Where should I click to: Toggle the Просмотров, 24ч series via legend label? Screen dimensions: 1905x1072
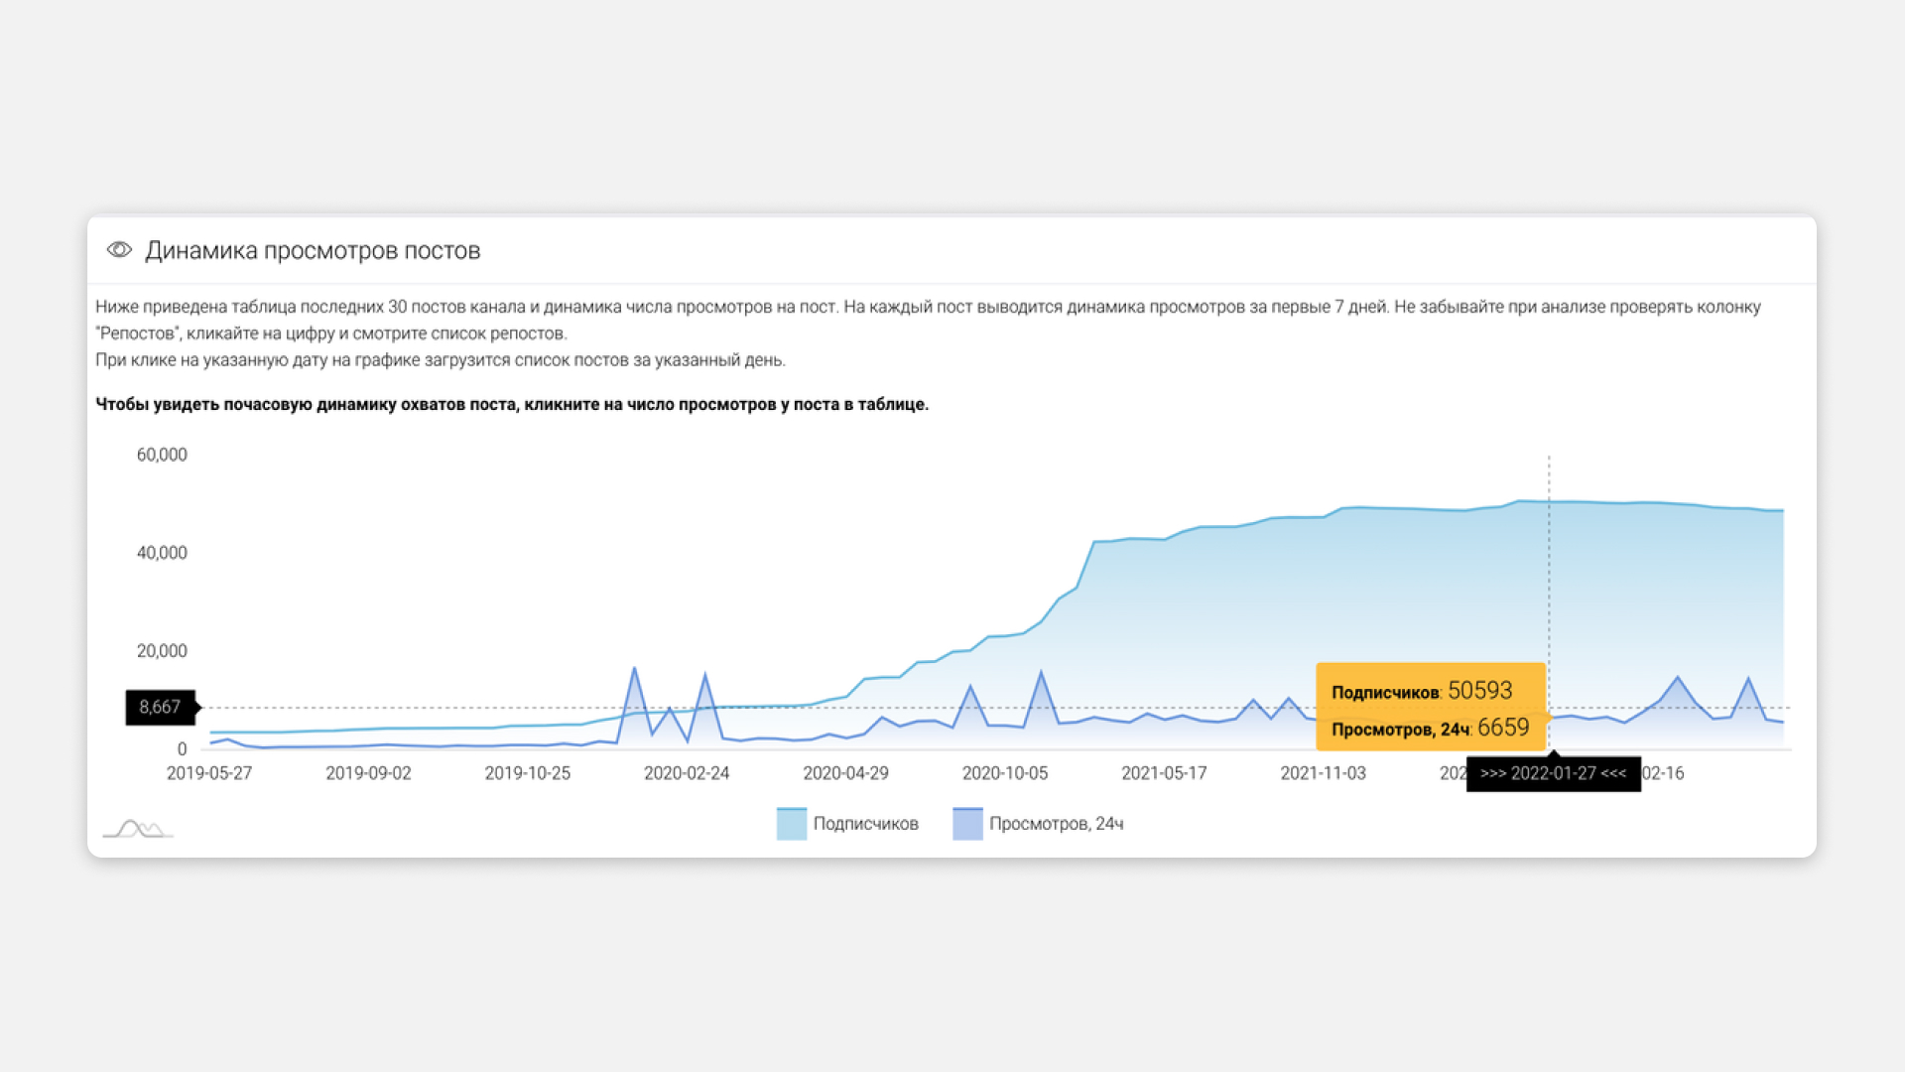pos(1056,824)
